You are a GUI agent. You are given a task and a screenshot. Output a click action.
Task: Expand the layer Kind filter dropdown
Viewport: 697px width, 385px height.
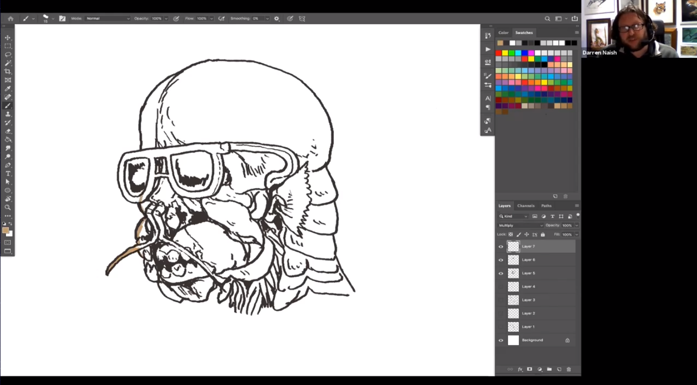(513, 216)
